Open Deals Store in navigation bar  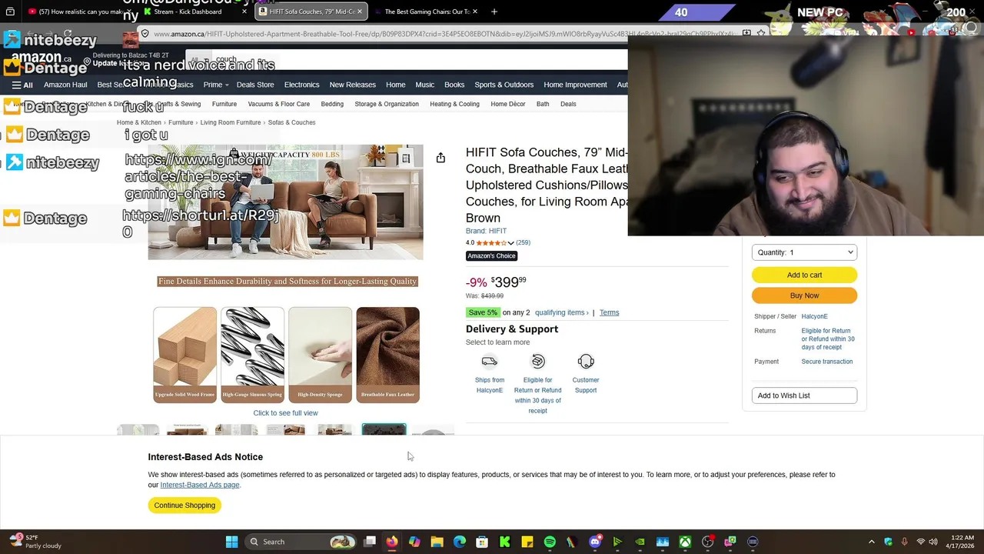255,85
